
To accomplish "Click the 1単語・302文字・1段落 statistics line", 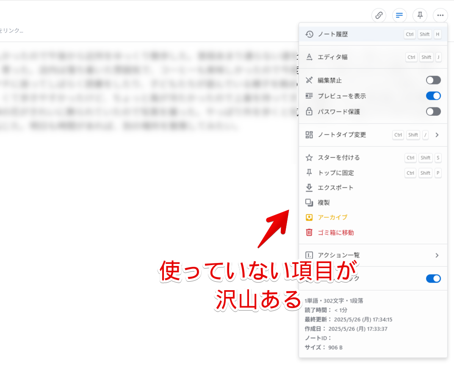I will [x=334, y=301].
